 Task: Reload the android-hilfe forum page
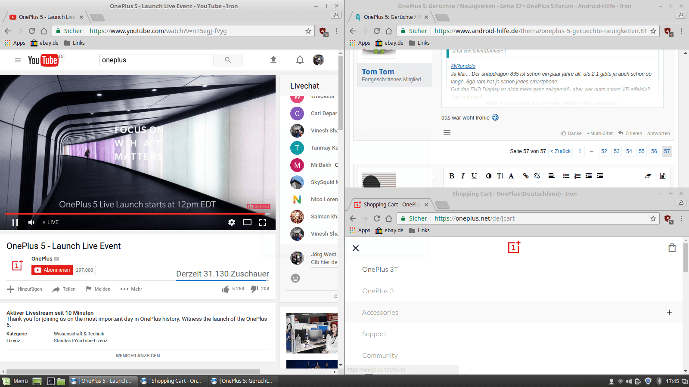coord(377,31)
